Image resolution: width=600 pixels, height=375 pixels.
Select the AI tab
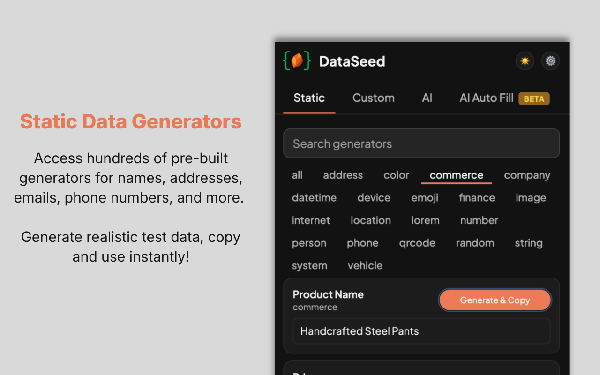427,98
